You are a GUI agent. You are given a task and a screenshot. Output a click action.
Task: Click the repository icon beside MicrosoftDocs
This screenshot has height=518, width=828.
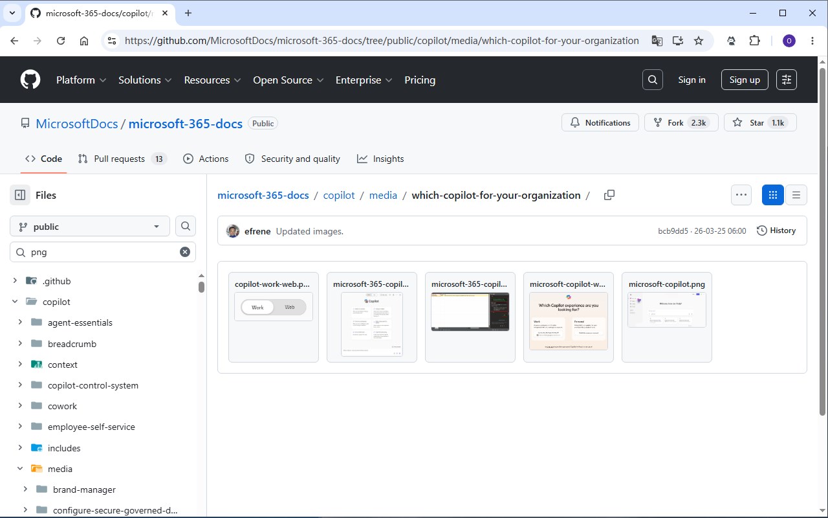point(25,123)
